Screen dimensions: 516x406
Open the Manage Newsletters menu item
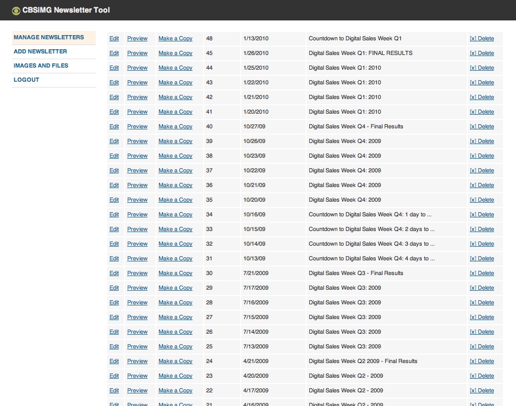[49, 38]
